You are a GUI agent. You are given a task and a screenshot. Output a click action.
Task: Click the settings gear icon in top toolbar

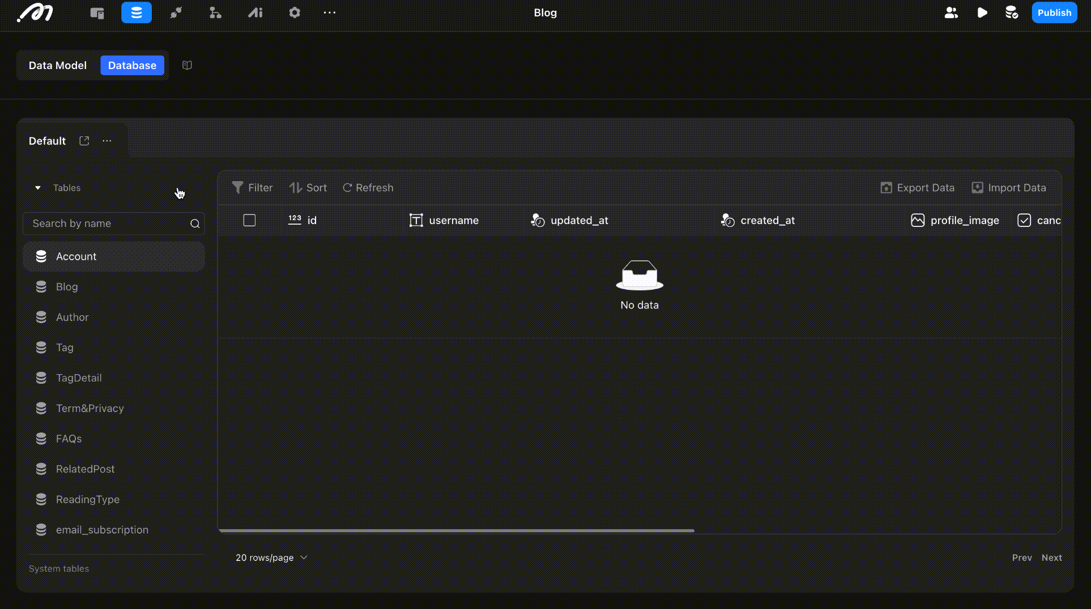(295, 12)
